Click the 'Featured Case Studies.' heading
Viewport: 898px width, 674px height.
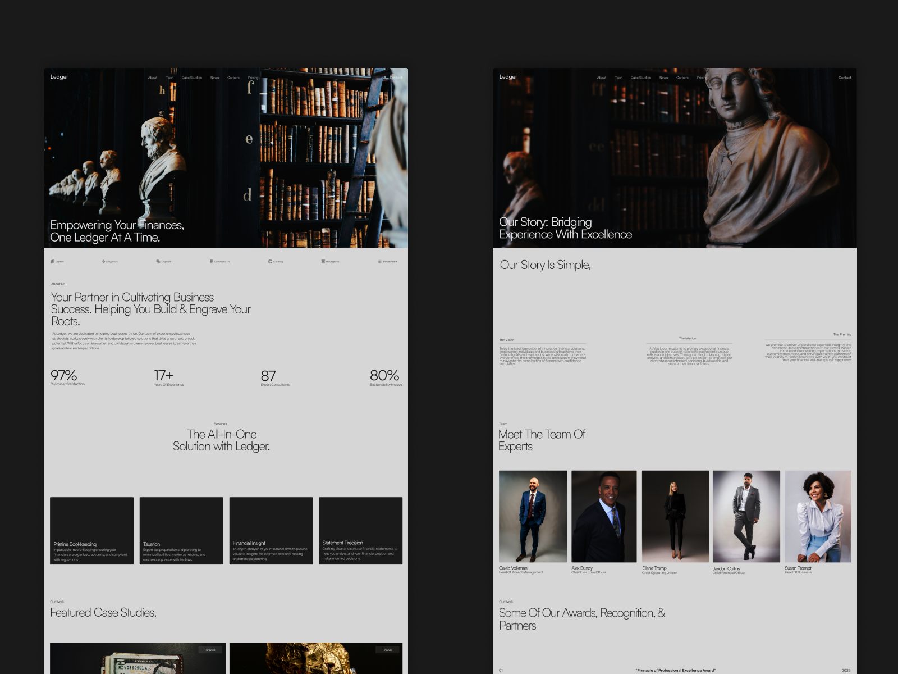pos(103,613)
